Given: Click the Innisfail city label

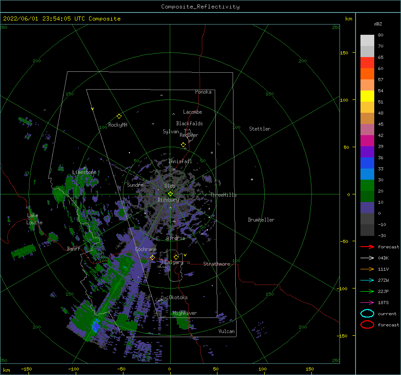Looking at the screenshot, I should click(x=180, y=161).
